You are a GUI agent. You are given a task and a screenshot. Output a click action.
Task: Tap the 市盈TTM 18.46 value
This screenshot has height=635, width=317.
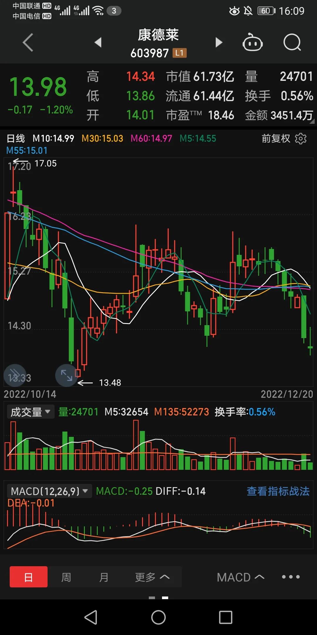(221, 116)
